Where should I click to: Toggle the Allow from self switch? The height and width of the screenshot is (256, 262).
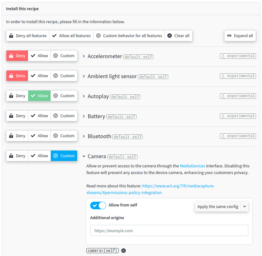[x=98, y=205]
